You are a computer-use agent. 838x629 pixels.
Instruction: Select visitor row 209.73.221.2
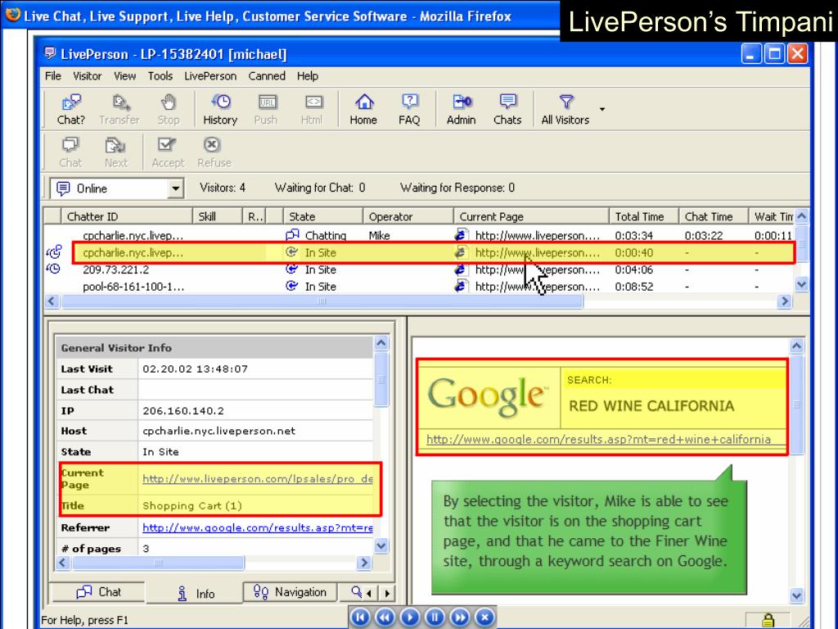pyautogui.click(x=420, y=269)
